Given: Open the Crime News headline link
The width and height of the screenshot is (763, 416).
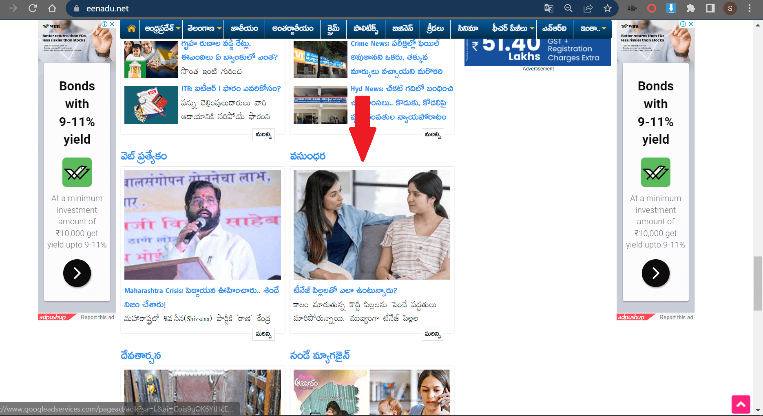Looking at the screenshot, I should click(396, 58).
